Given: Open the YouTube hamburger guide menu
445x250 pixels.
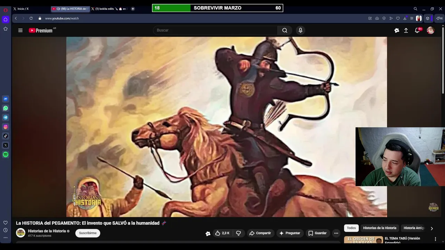Looking at the screenshot, I should pos(21,30).
